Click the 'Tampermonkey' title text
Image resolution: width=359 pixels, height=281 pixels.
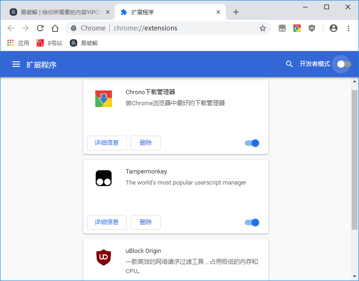pos(146,172)
